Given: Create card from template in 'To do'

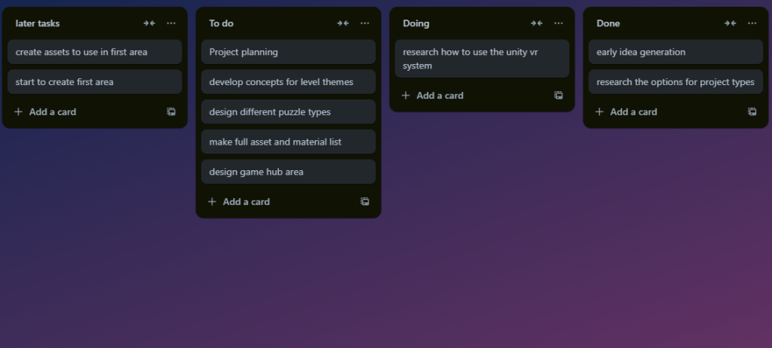Looking at the screenshot, I should [365, 202].
